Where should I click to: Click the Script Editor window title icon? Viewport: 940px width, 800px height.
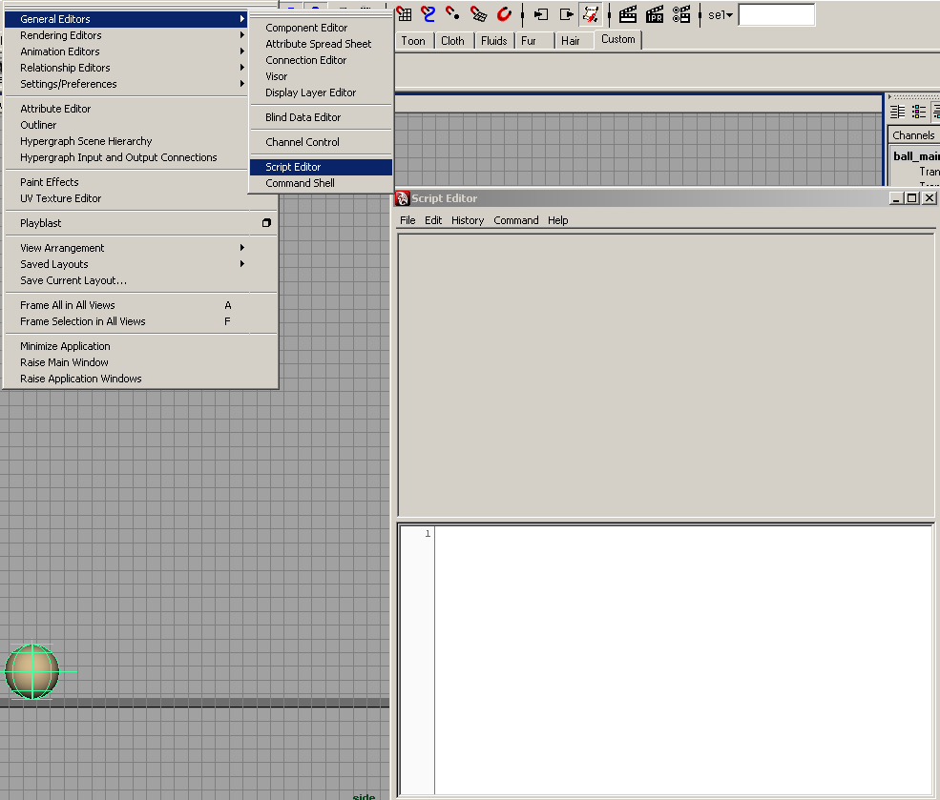(x=403, y=198)
